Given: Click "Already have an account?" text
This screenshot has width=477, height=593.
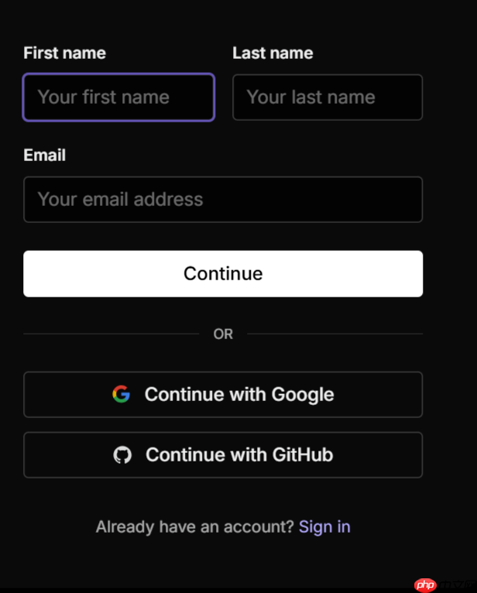Looking at the screenshot, I should [x=194, y=526].
